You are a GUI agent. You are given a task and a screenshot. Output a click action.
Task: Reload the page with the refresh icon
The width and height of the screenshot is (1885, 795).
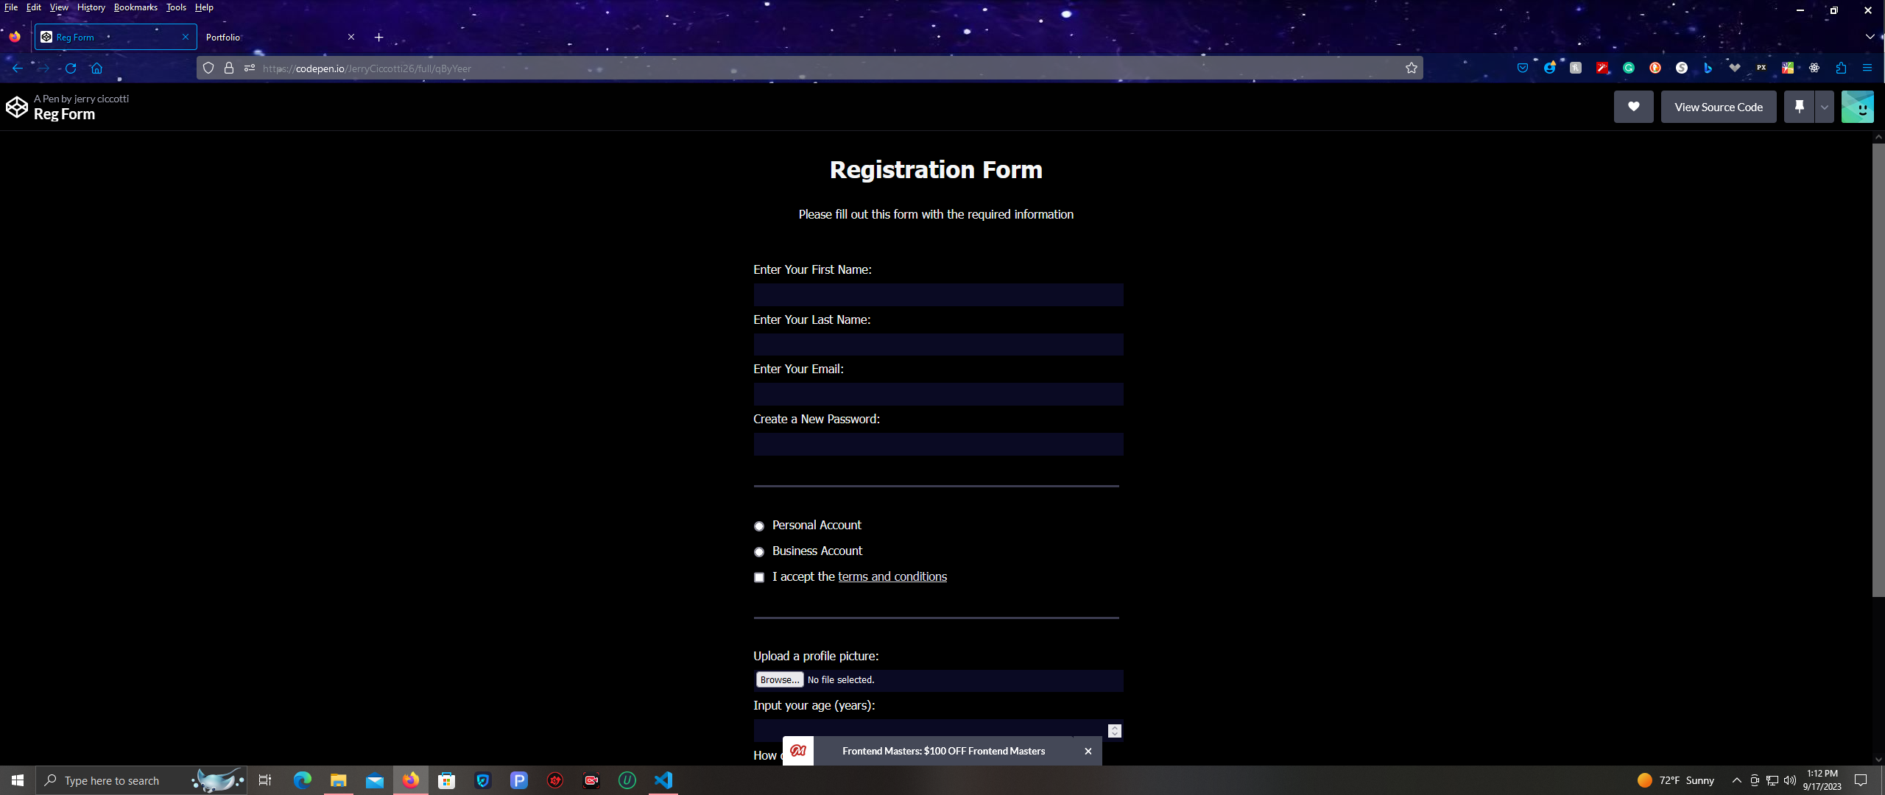71,68
